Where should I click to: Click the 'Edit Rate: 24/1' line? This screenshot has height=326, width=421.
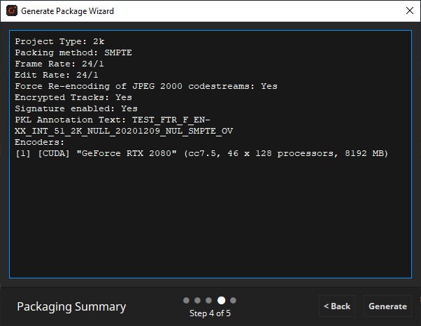pos(57,75)
